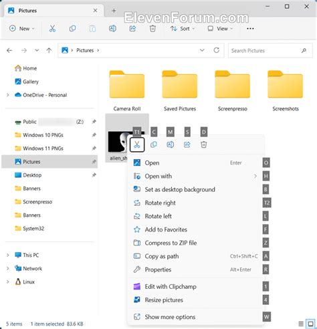Image resolution: width=317 pixels, height=329 pixels.
Task: Choose Rotate right
Action: coord(195,203)
